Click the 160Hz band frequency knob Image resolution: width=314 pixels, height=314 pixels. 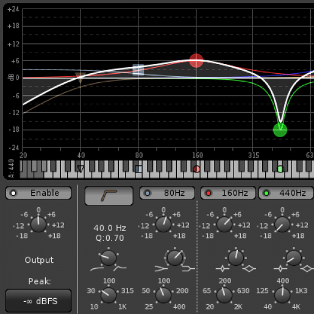tap(224, 295)
